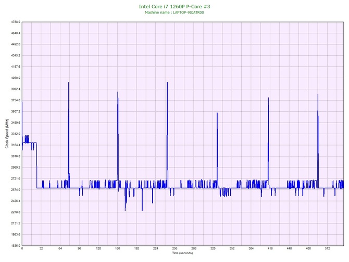Click the y-axis value 1983.6
The width and height of the screenshot is (349, 262).
[16, 234]
